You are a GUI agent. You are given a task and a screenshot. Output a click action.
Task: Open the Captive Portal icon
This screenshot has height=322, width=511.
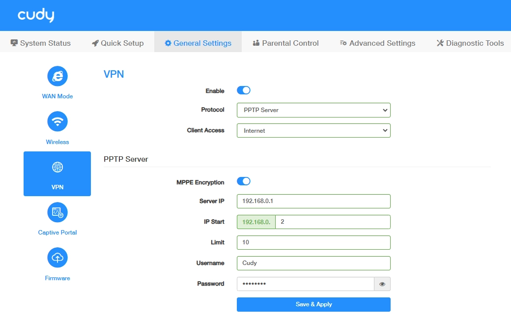tap(57, 212)
